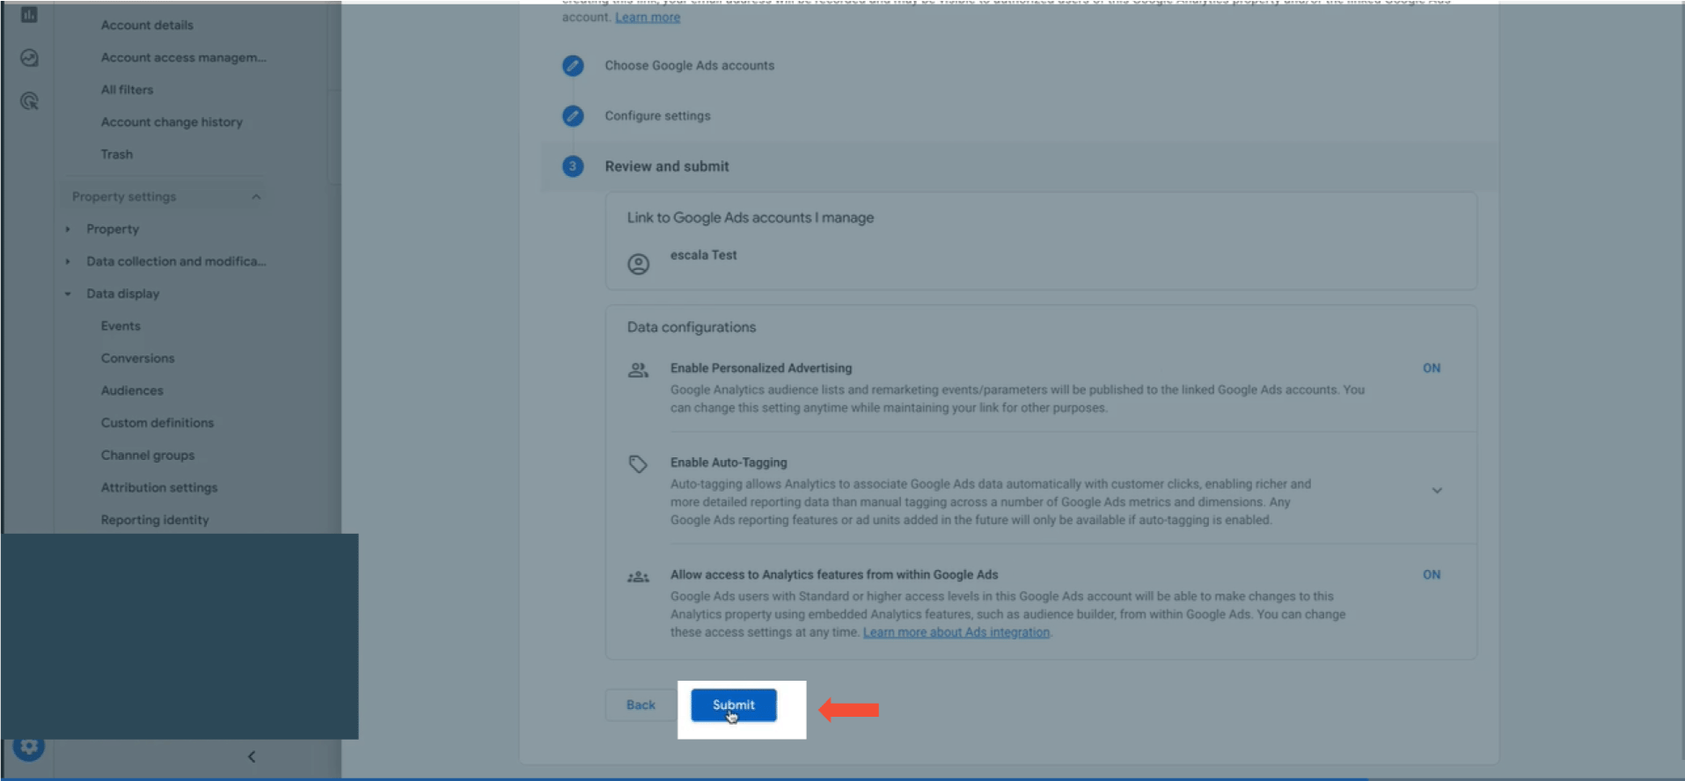Open Conversions under Data display
1685x781 pixels.
(x=137, y=359)
